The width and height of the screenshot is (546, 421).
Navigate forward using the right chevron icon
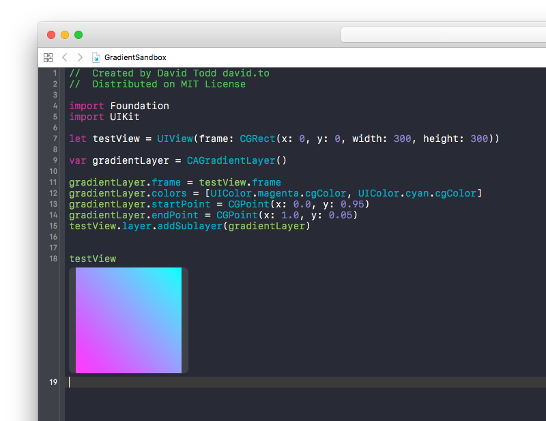(80, 57)
